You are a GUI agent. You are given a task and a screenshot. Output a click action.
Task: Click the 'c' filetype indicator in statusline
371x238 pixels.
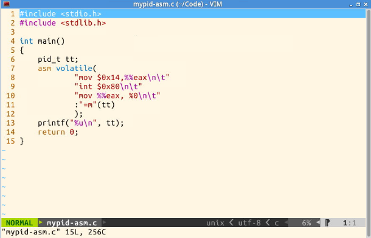click(277, 223)
